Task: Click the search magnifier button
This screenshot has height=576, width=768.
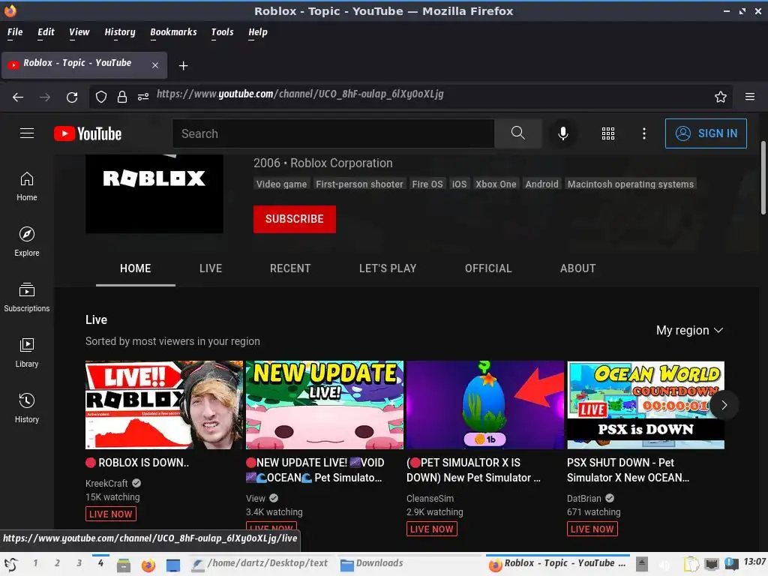Action: (517, 133)
